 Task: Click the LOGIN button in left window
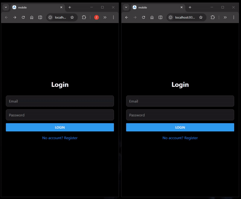pos(60,127)
